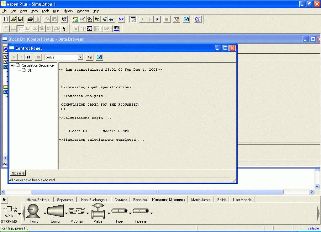Open Setup via the ruler-triangle toolbar icon
This screenshot has width=321, height=232.
point(75,19)
